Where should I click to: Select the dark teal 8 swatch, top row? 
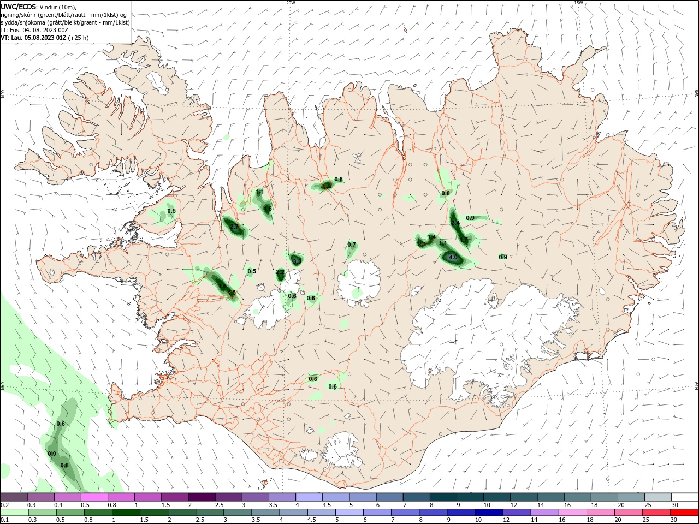pyautogui.click(x=443, y=497)
